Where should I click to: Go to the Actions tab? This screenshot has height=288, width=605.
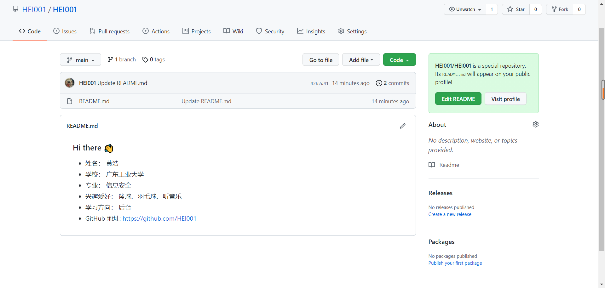156,31
